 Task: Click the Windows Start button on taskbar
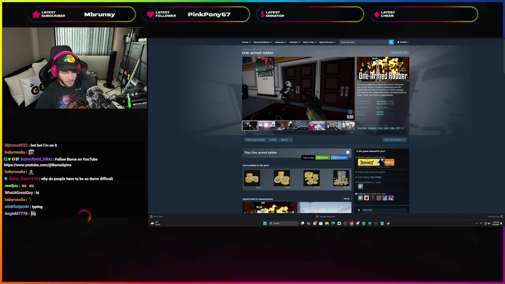265,223
